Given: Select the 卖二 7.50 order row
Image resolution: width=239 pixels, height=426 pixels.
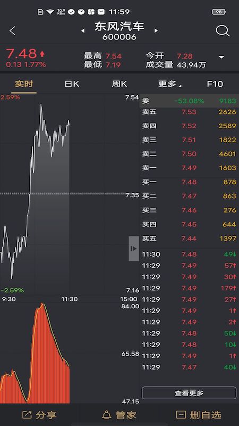Looking at the screenshot, I should (189, 154).
